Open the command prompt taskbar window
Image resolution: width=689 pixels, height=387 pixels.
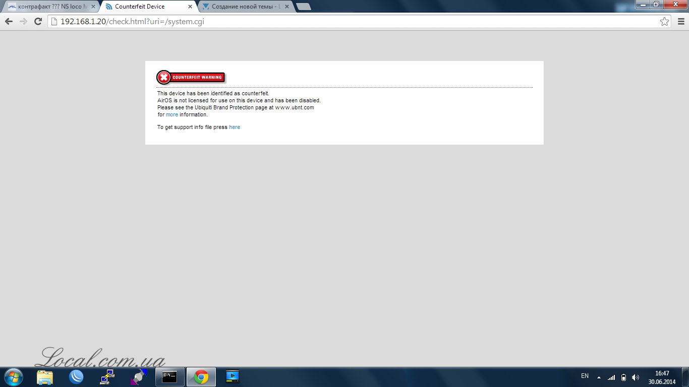point(170,377)
